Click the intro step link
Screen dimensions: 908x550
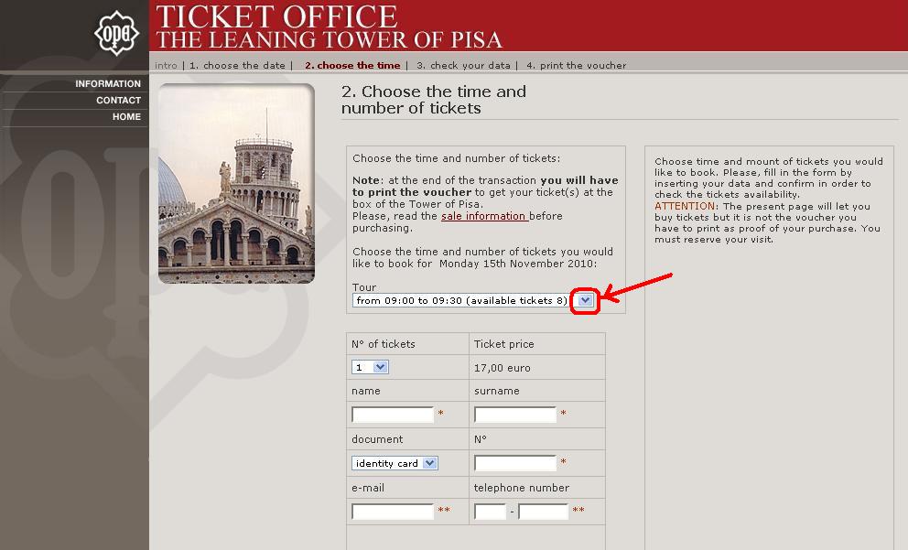pos(166,66)
